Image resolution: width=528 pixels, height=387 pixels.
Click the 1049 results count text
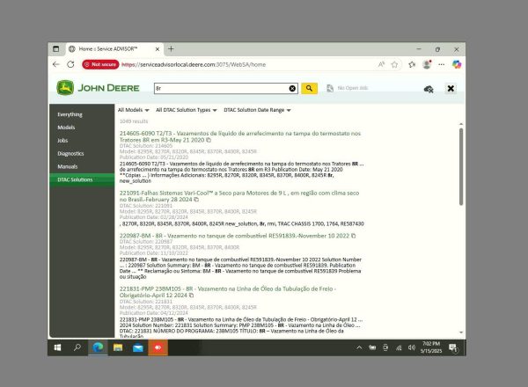click(134, 121)
